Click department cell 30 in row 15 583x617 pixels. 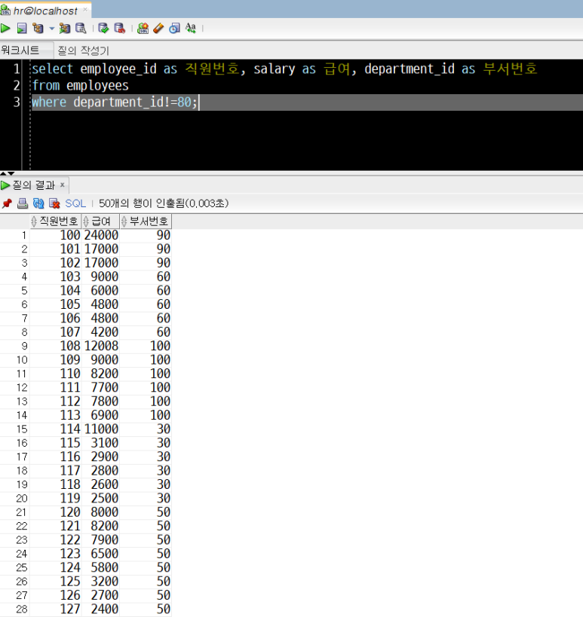click(x=146, y=429)
